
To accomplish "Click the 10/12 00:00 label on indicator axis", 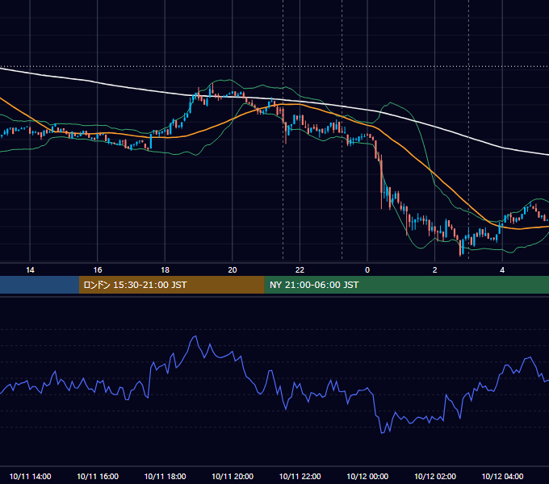I will click(x=367, y=476).
